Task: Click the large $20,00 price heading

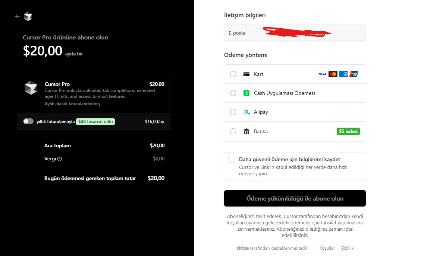Action: point(43,51)
